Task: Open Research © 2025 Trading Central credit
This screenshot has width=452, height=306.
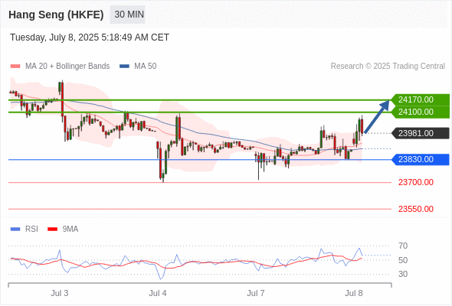Action: (388, 67)
